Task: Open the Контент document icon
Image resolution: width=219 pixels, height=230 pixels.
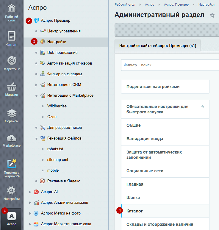Action: pyautogui.click(x=12, y=36)
